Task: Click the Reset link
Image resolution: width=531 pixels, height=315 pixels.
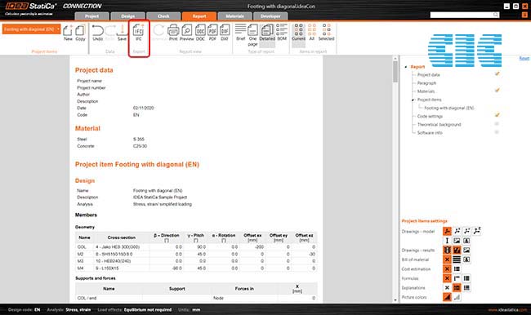Action: coord(524,58)
